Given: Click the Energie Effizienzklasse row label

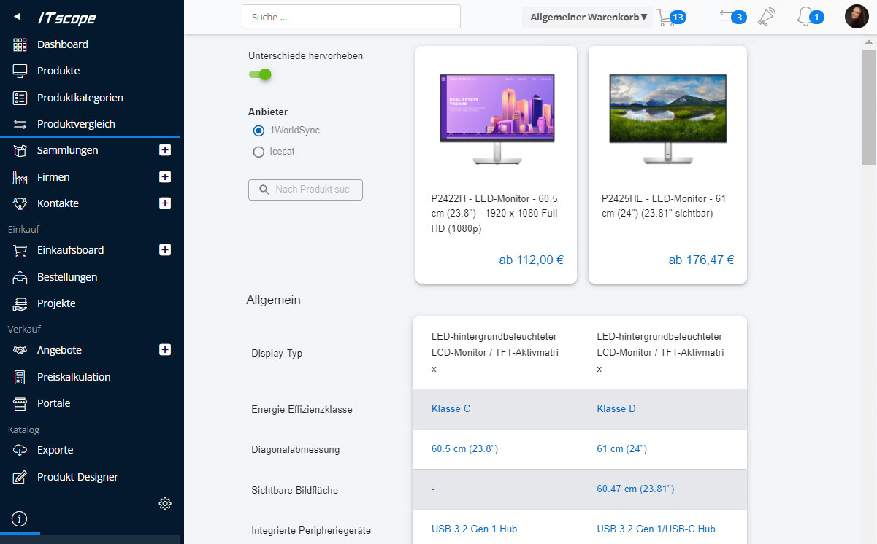Looking at the screenshot, I should tap(302, 409).
